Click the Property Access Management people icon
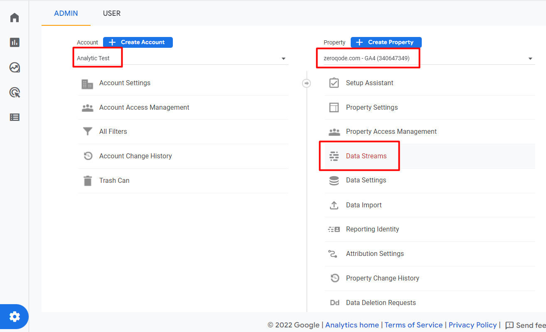Viewport: 546px width, 332px height. click(x=334, y=132)
